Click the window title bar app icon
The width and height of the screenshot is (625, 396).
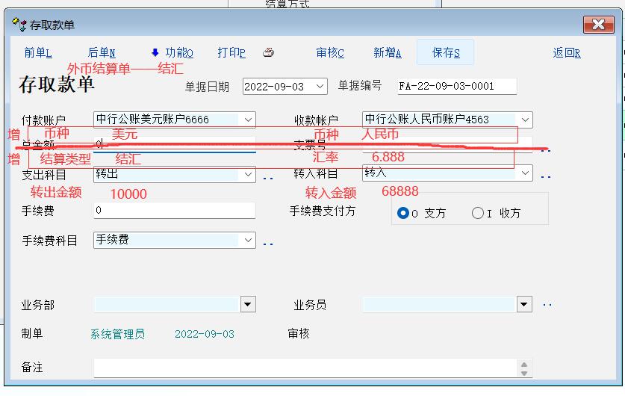click(x=19, y=25)
